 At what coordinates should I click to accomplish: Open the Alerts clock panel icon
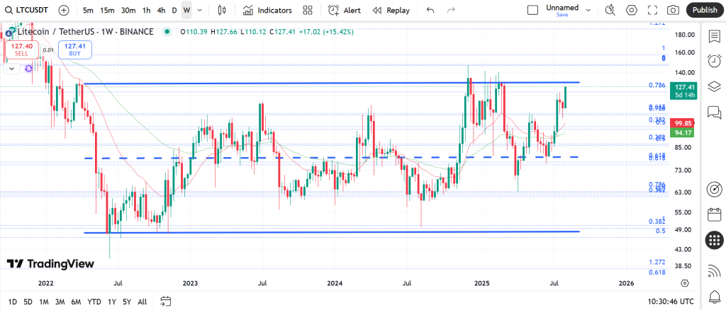click(x=714, y=61)
